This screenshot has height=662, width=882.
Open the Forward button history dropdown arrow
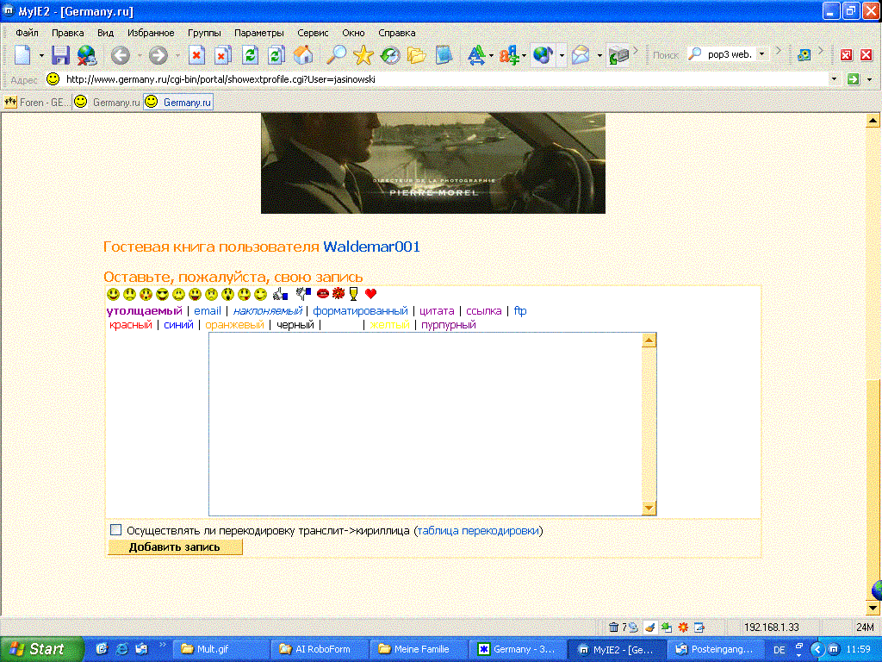177,56
